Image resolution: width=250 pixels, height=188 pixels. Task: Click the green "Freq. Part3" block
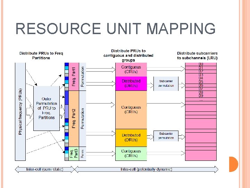74,154
